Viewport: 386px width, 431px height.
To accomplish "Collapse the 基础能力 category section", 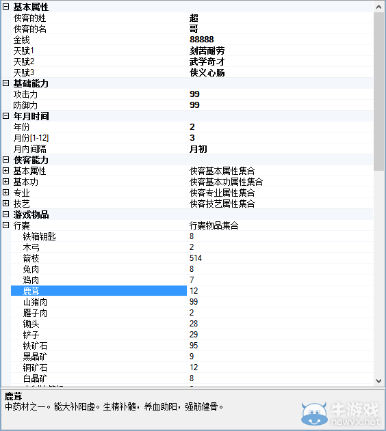I will [x=5, y=83].
